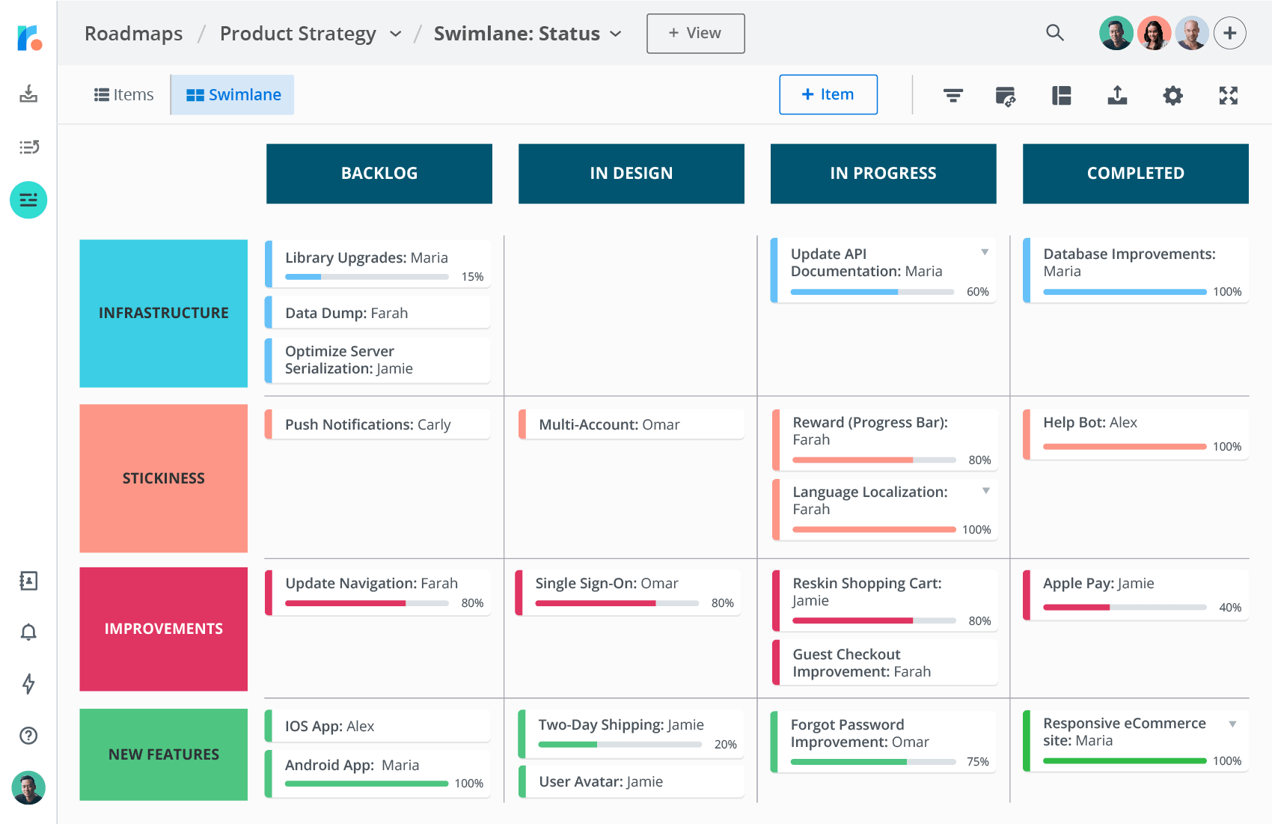The image size is (1272, 824).
Task: Click the search magnifier icon
Action: pos(1055,32)
